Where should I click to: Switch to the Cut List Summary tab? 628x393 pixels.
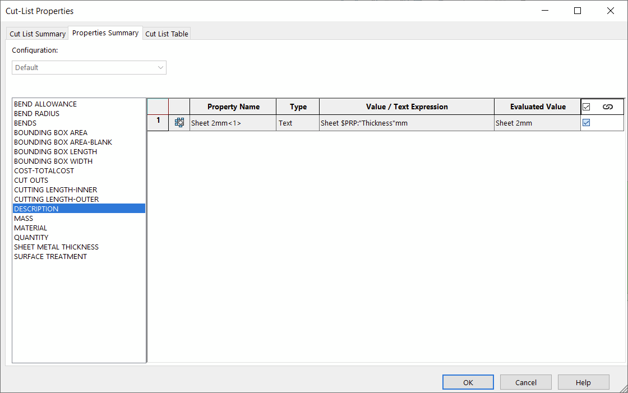(38, 34)
